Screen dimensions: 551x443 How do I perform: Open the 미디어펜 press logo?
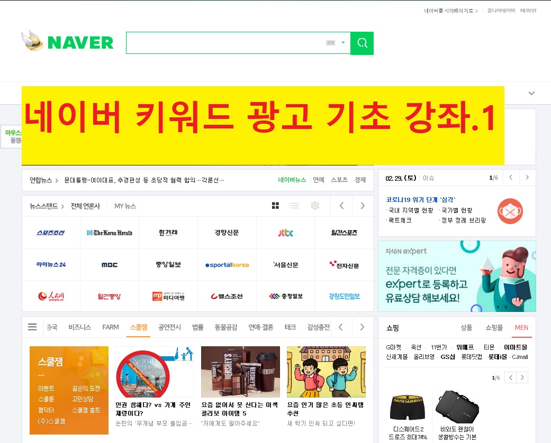coord(168,296)
